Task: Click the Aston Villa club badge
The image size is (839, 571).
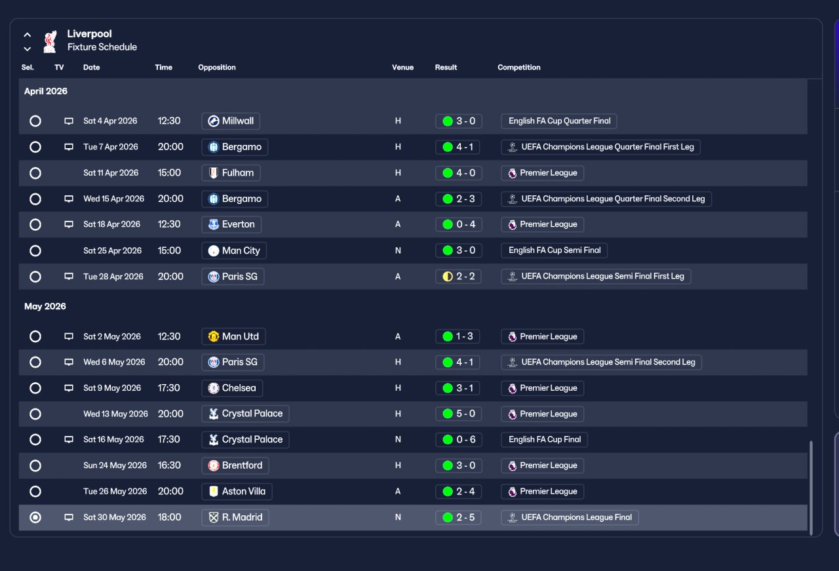Action: tap(214, 491)
